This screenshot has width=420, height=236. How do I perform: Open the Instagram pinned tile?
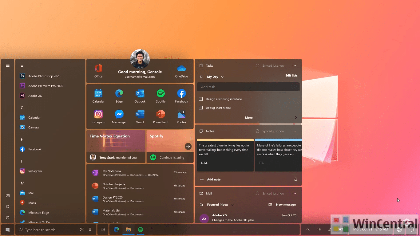[x=98, y=117]
